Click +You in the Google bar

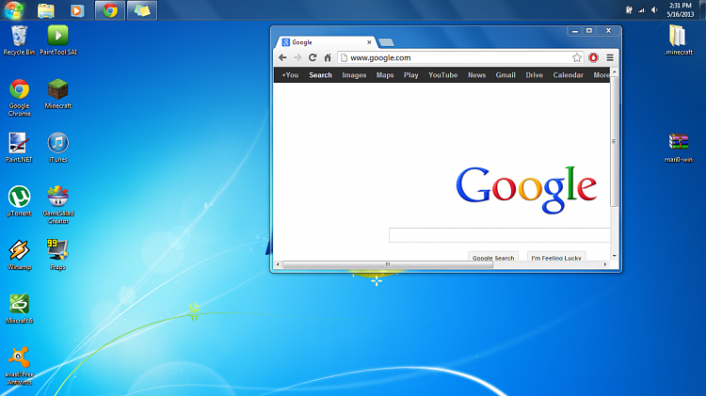tap(290, 75)
